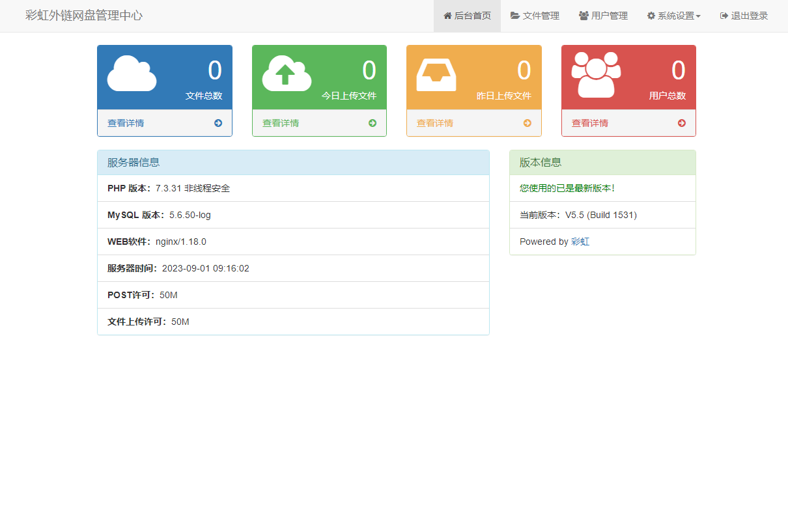Click the cloud icon in the 文件总数 card

(x=132, y=74)
